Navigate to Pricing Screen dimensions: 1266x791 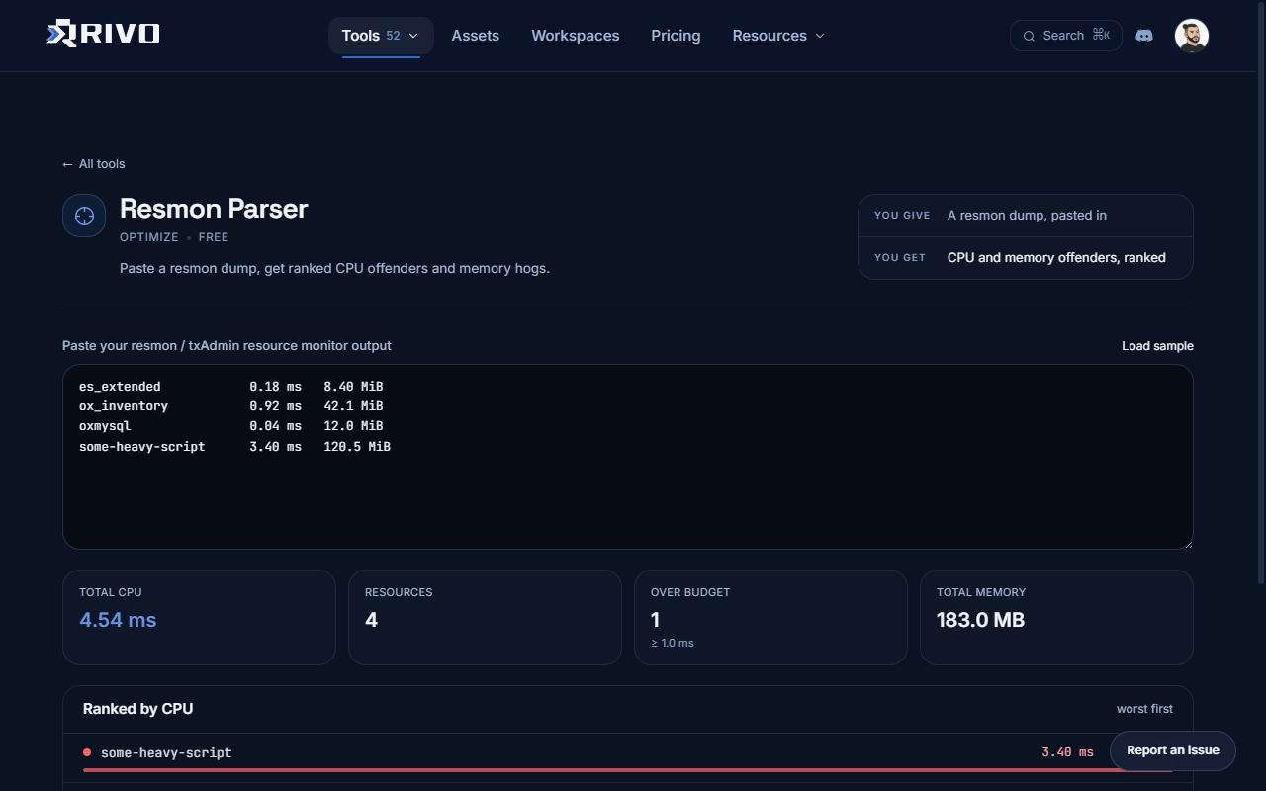coord(676,36)
